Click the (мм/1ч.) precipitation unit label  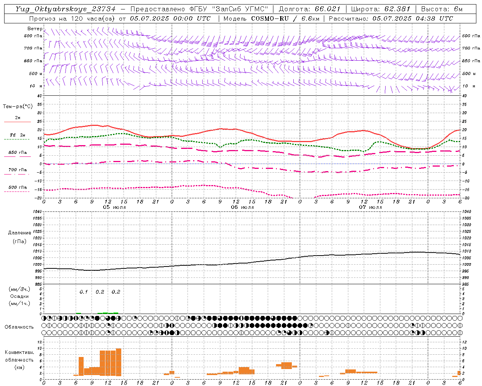(20, 303)
